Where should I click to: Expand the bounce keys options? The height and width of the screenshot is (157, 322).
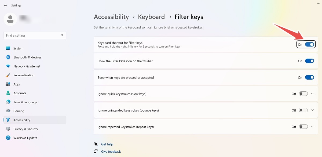[x=312, y=110]
